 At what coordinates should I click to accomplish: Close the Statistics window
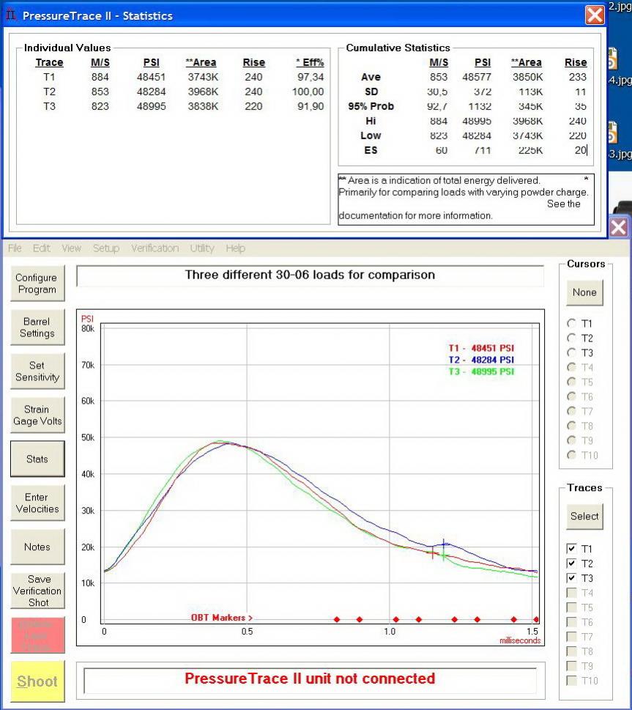(x=595, y=15)
